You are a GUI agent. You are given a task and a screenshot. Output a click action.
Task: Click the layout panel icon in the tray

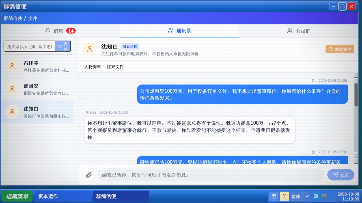coord(274,196)
